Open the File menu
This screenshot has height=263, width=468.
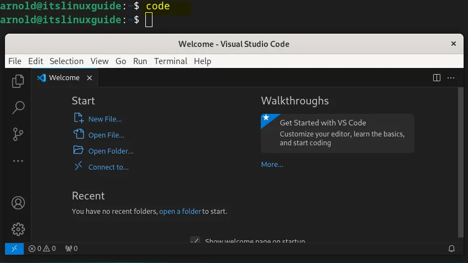(14, 61)
